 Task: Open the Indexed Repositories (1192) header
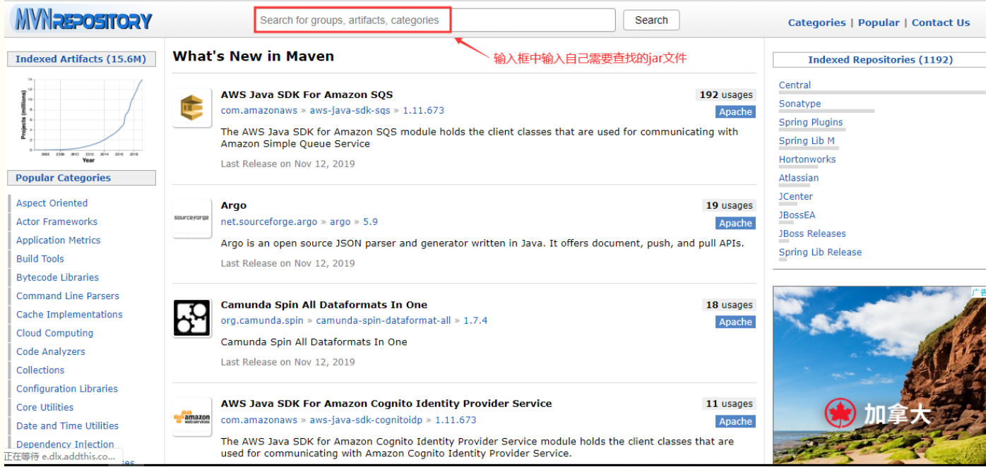880,60
